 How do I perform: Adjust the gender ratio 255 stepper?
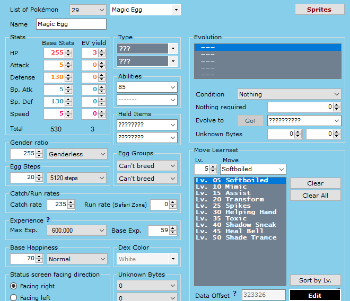(39, 154)
